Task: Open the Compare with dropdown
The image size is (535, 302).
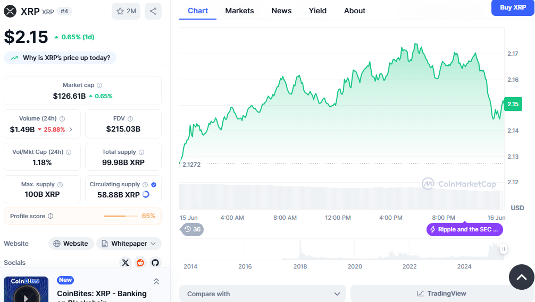Action: [262, 294]
